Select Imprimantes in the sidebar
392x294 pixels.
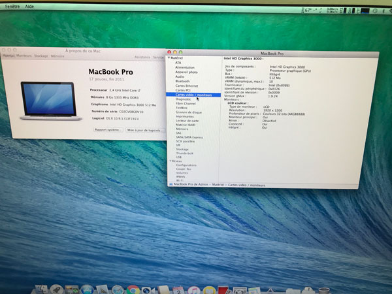pyautogui.click(x=185, y=116)
